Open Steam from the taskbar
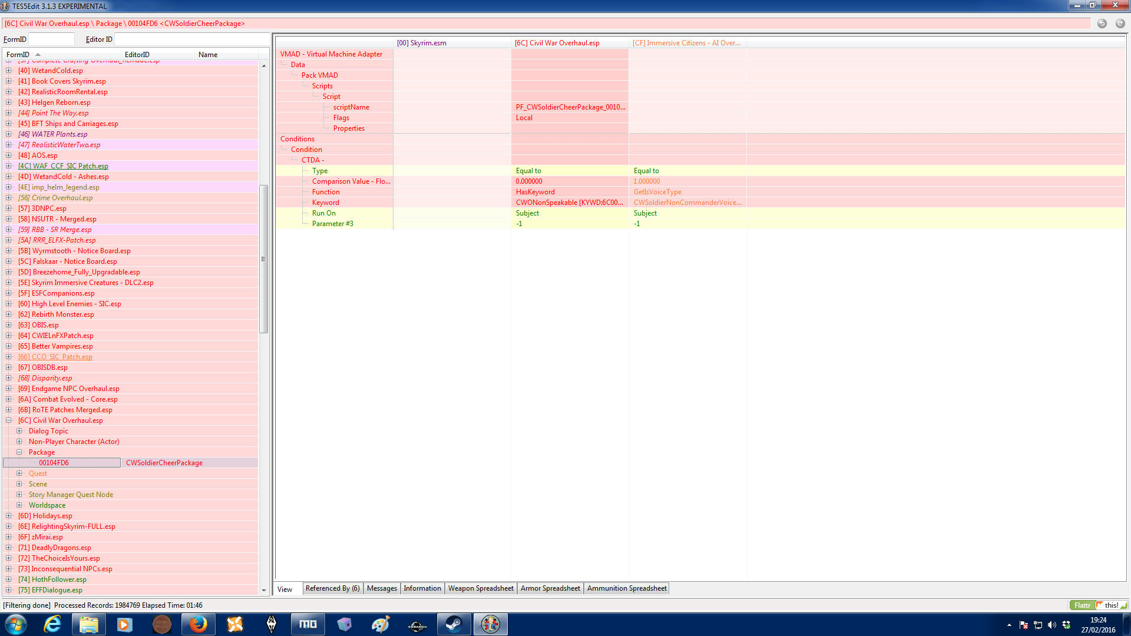 (454, 624)
